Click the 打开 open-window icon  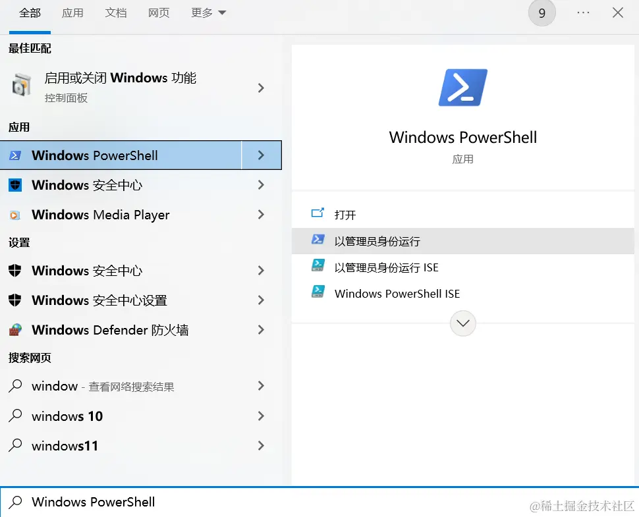[318, 213]
